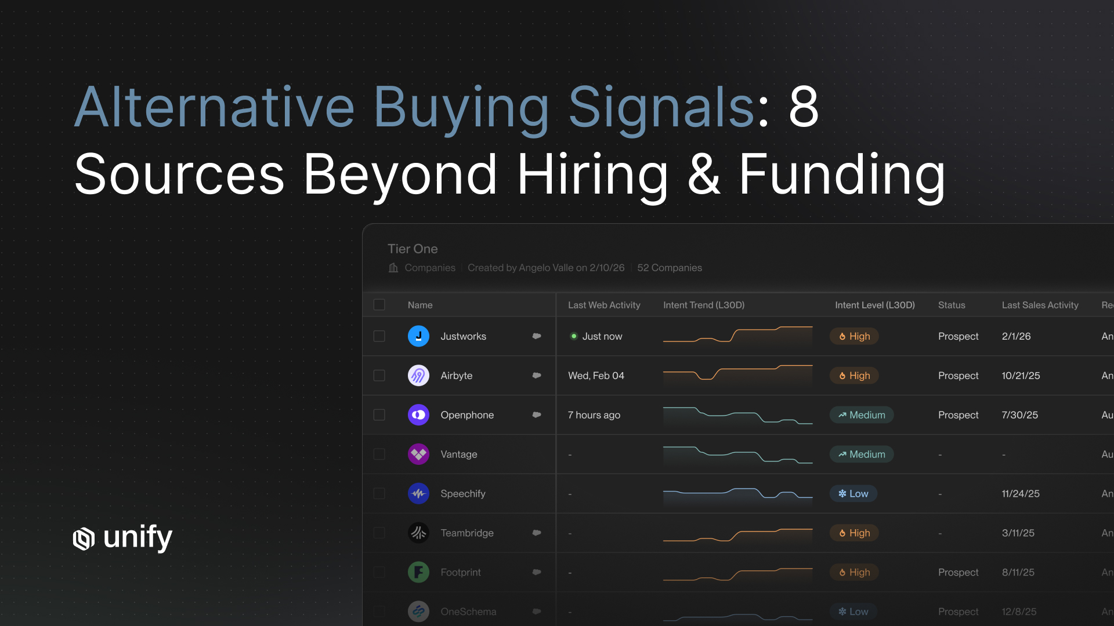Check the Justworks row checkbox

coord(379,336)
